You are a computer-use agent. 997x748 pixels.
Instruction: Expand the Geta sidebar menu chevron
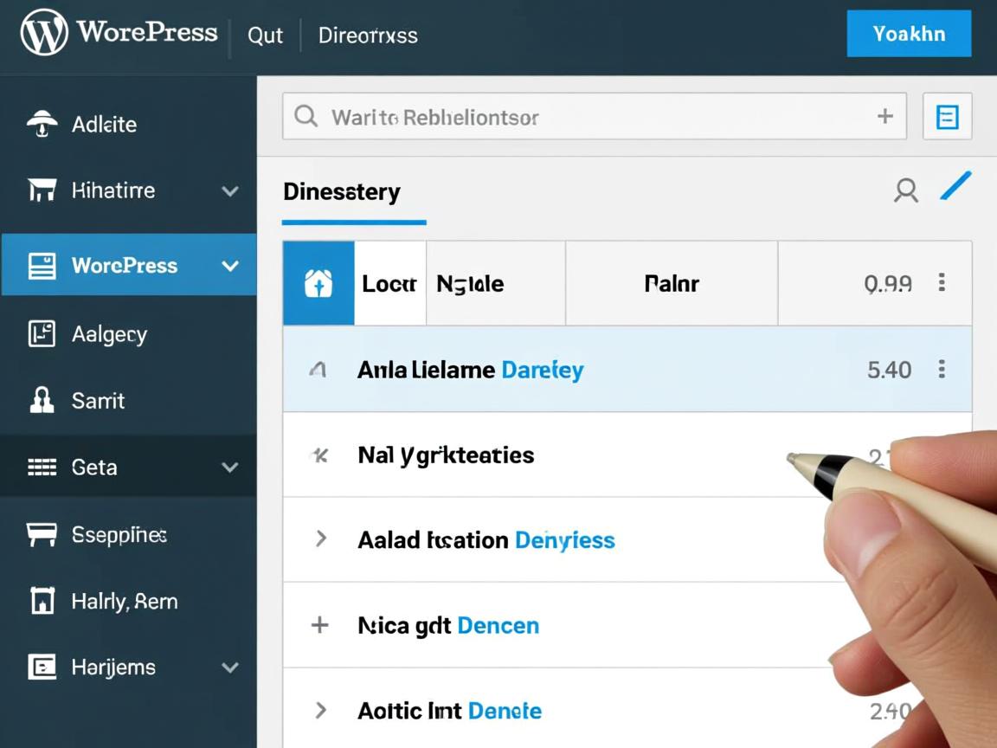tap(230, 467)
